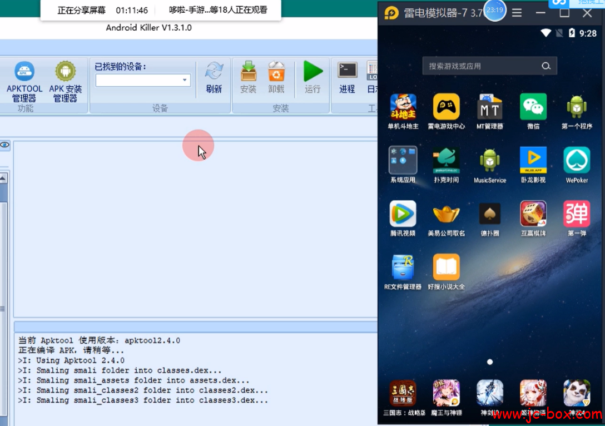The height and width of the screenshot is (426, 605).
Task: Open Tencent Video app
Action: (403, 215)
